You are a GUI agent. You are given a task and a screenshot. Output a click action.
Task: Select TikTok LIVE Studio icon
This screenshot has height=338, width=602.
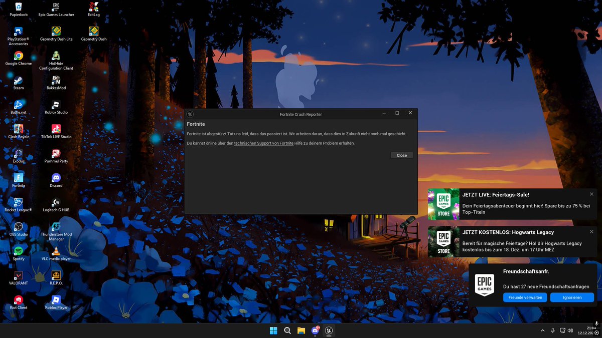click(x=56, y=132)
